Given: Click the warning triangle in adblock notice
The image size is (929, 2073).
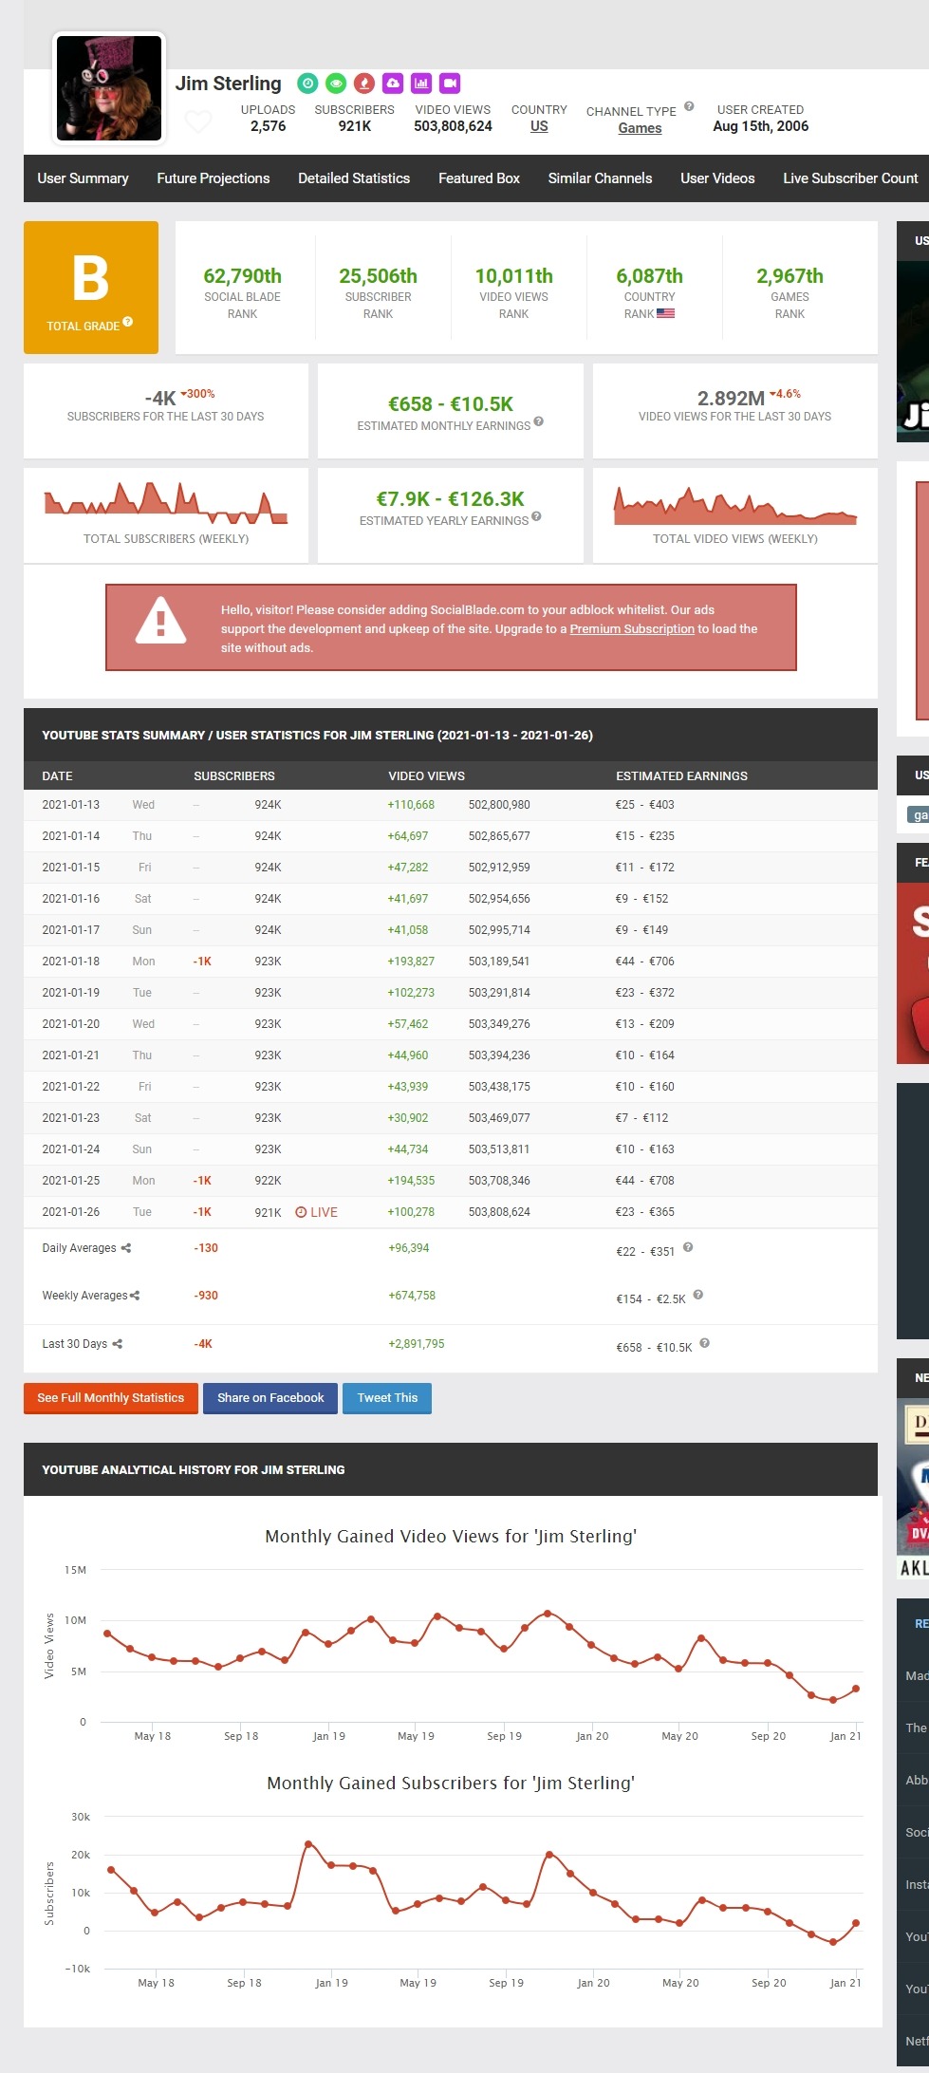Looking at the screenshot, I should [160, 621].
